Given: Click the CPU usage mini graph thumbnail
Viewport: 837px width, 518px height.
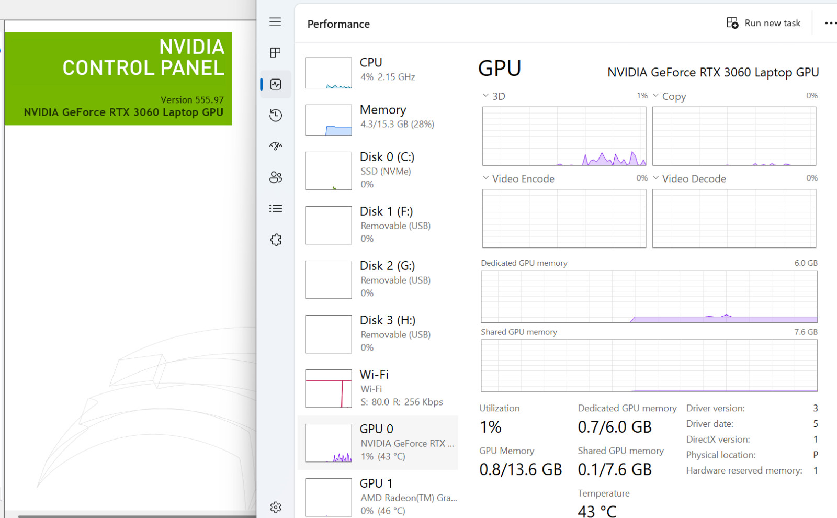Looking at the screenshot, I should tap(329, 73).
